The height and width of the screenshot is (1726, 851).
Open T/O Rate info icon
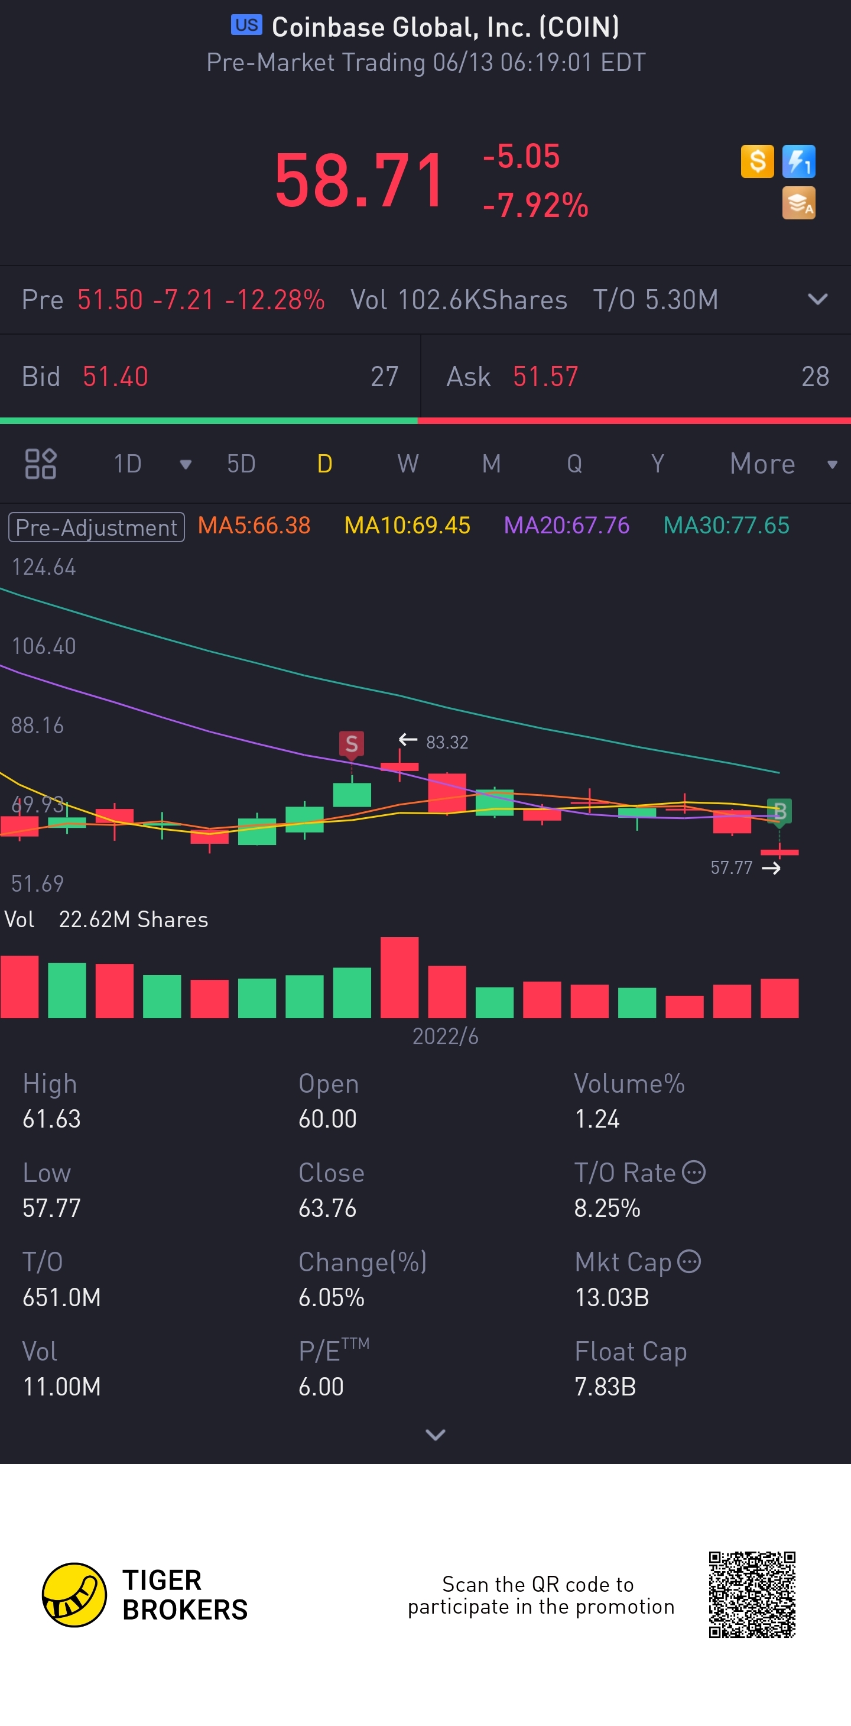[x=694, y=1173]
